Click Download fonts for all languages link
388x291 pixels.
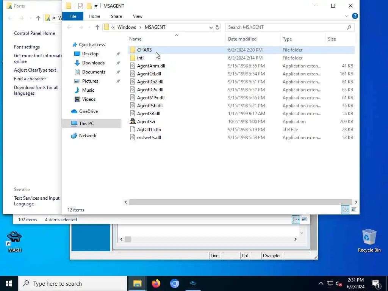pyautogui.click(x=36, y=90)
